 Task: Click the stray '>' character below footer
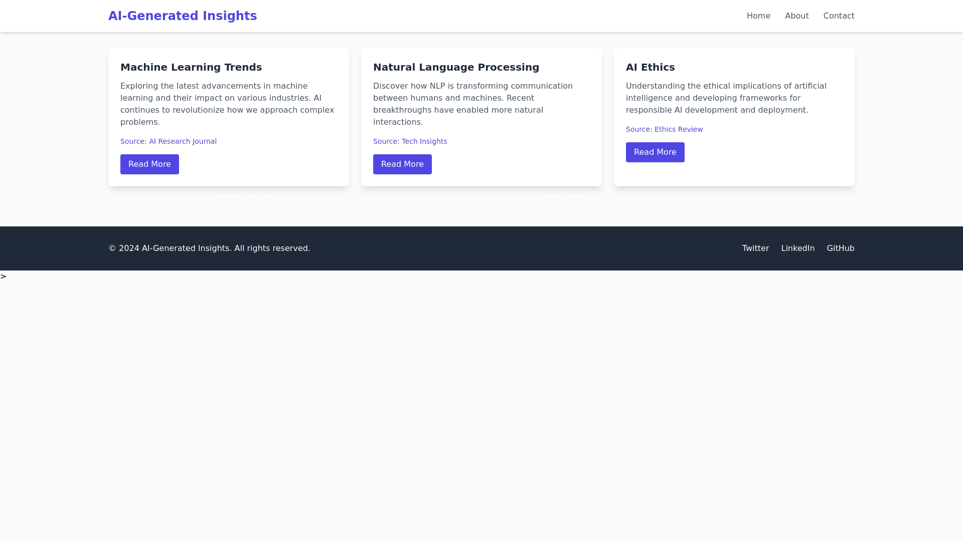click(3, 277)
